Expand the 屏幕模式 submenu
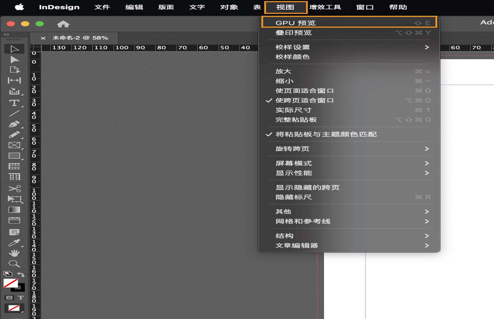This screenshot has height=319, width=494. point(294,163)
